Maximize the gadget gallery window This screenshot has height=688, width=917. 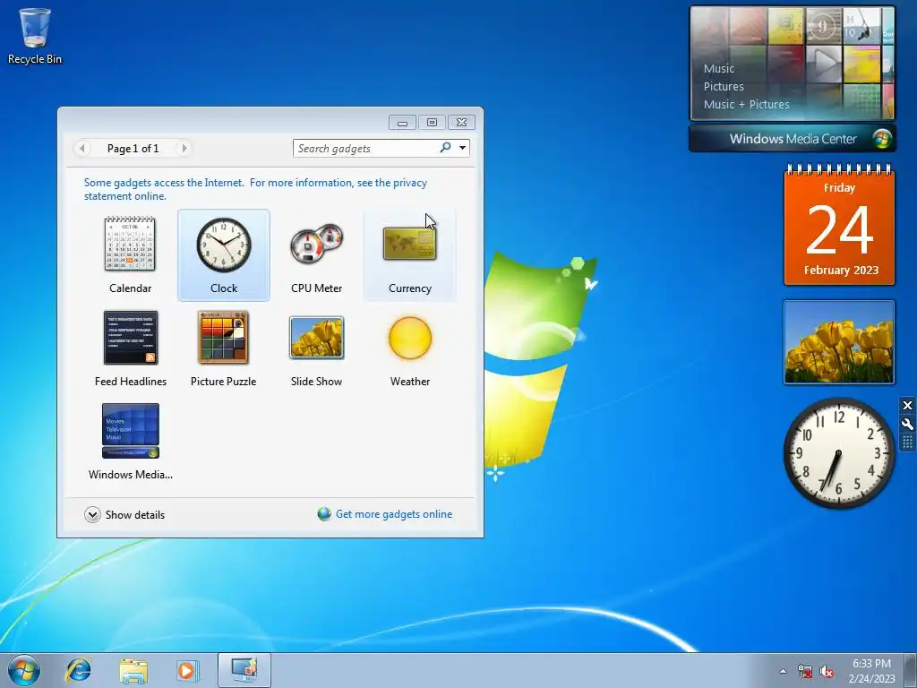(x=432, y=122)
